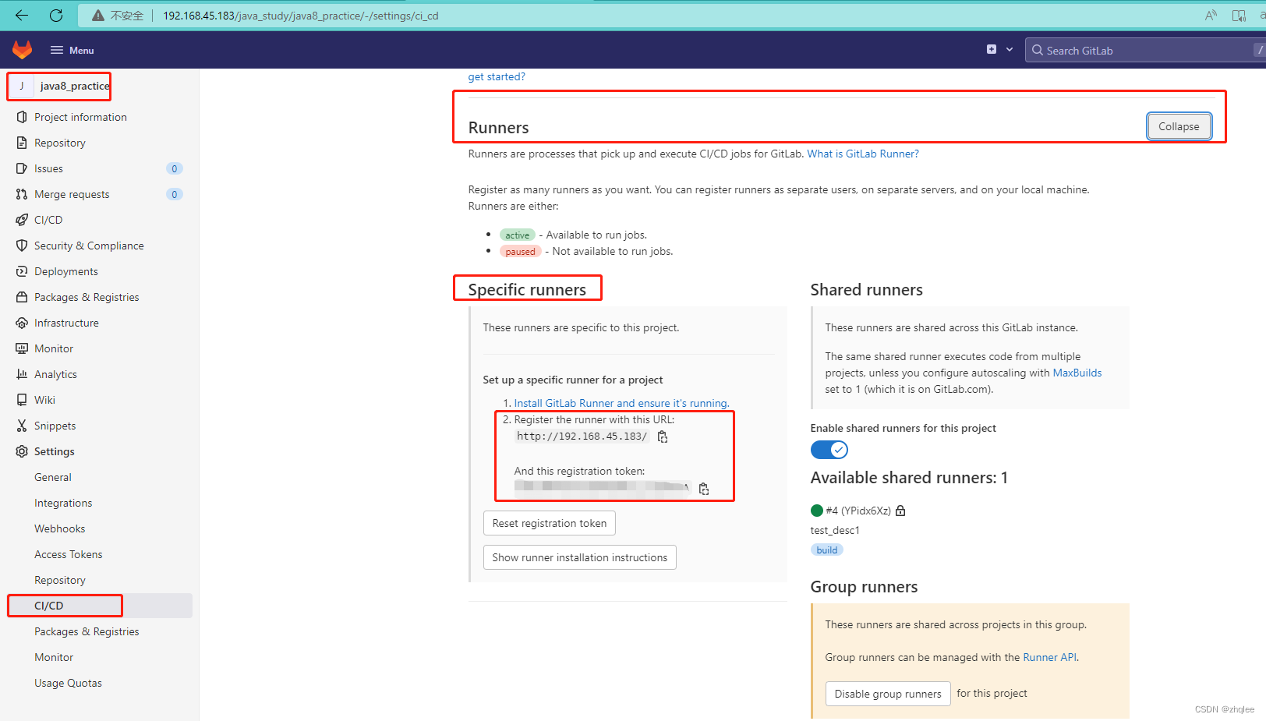This screenshot has width=1266, height=721.
Task: Open the MaxBuilds link
Action: tap(1077, 373)
